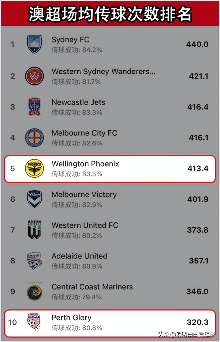Click the Melbourne Victory team name
Image resolution: width=220 pixels, height=342 pixels.
tap(84, 194)
